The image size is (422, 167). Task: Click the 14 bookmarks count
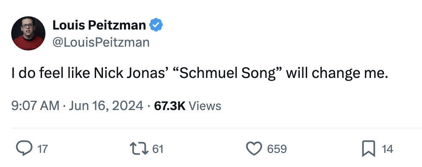[x=388, y=149]
